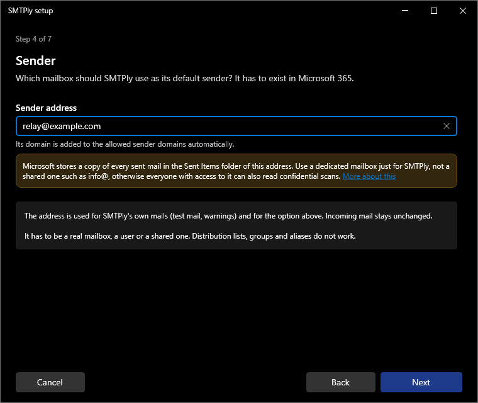
Task: Select the 'Step 4 of 7' text
Action: [33, 39]
